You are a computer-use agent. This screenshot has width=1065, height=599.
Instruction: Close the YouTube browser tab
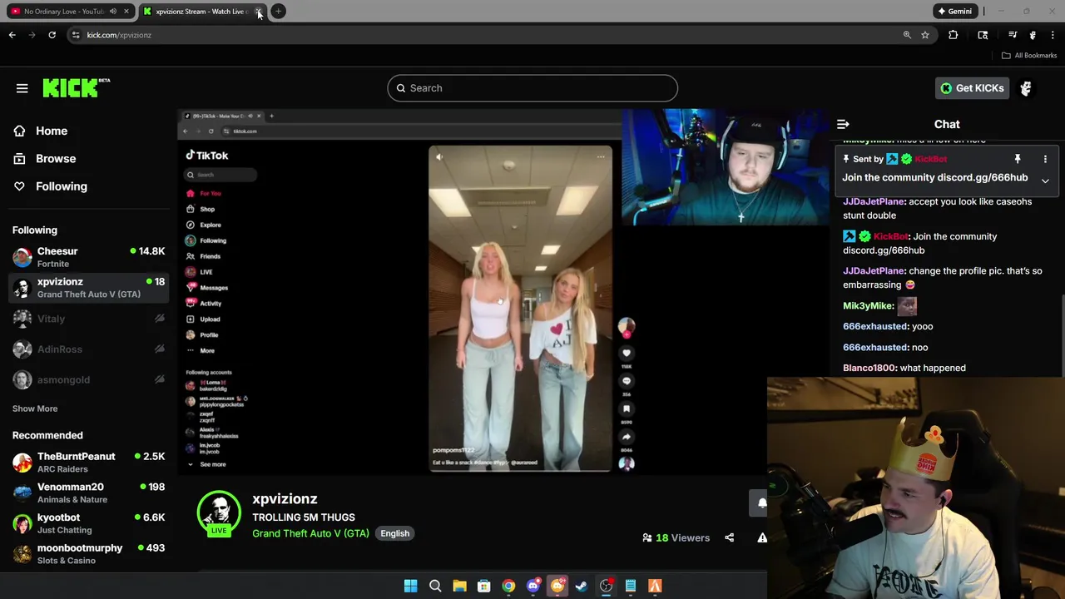pos(126,12)
